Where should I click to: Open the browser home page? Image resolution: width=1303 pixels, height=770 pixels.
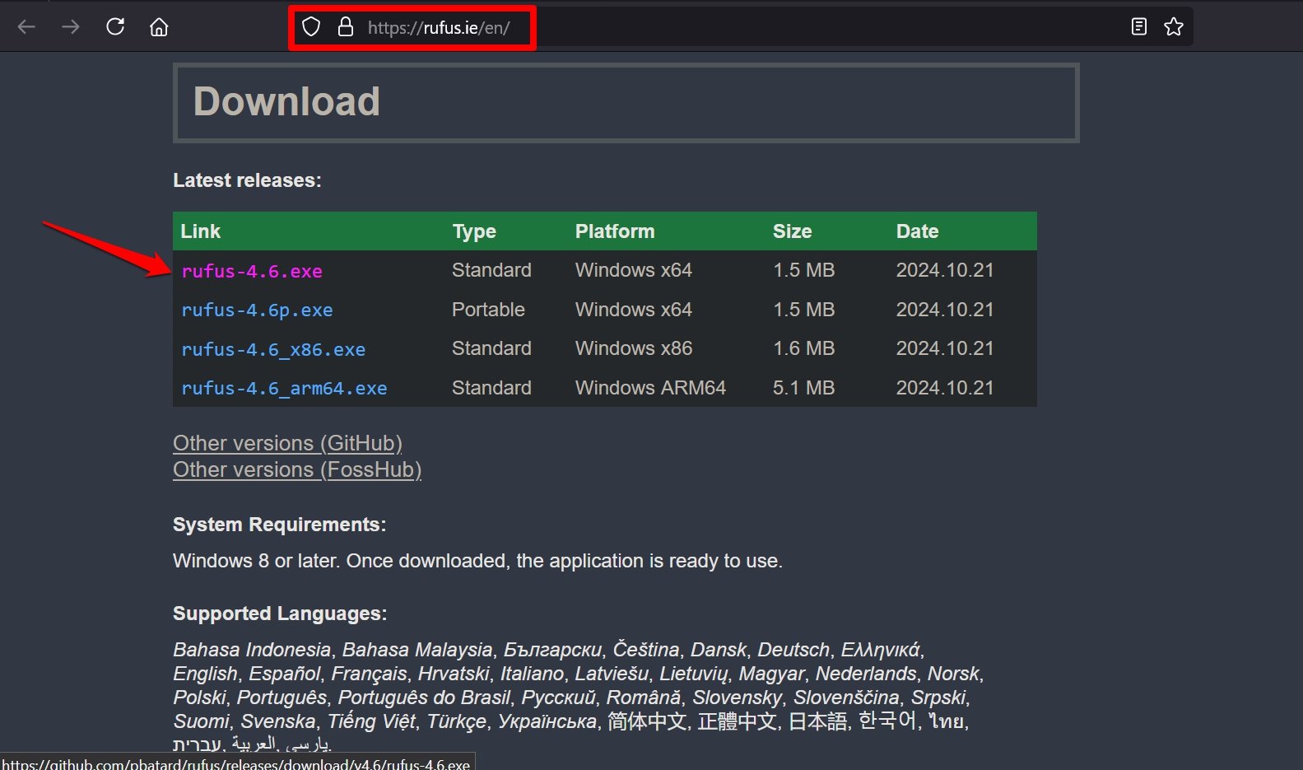pos(159,27)
